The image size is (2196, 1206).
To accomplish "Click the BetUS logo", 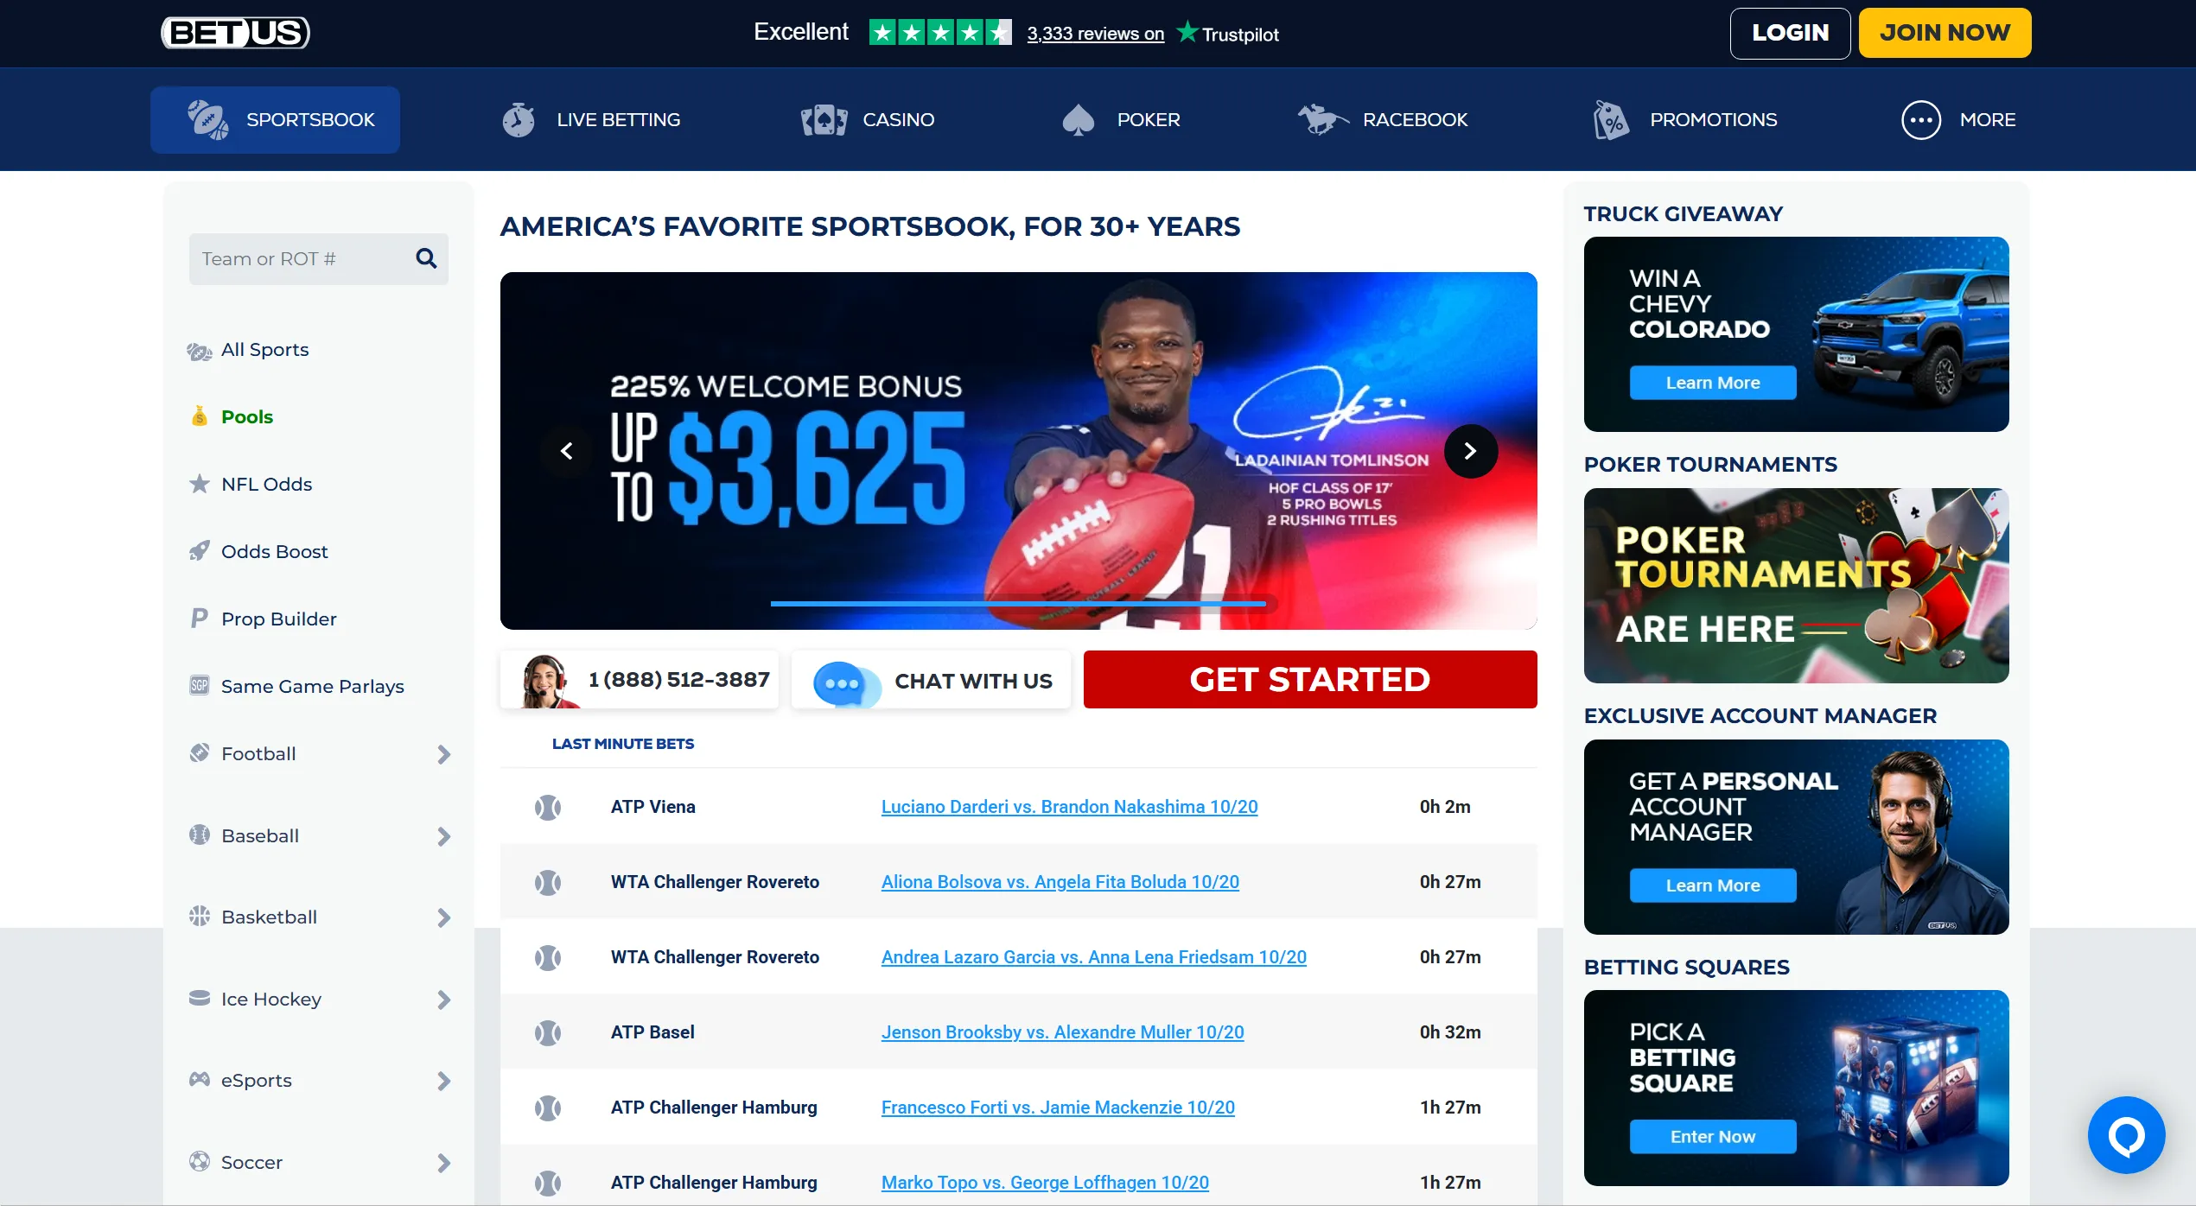I will (x=235, y=33).
